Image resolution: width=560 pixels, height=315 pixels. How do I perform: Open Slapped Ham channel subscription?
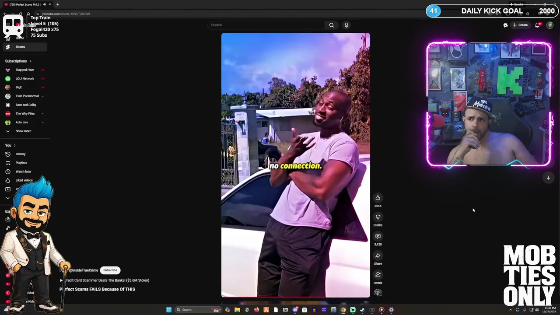pos(24,70)
